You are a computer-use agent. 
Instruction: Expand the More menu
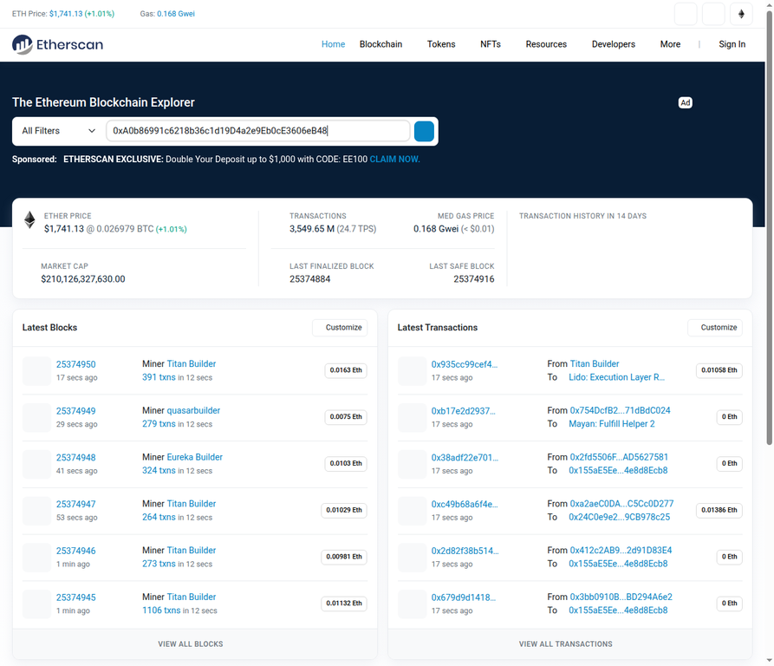(x=670, y=44)
